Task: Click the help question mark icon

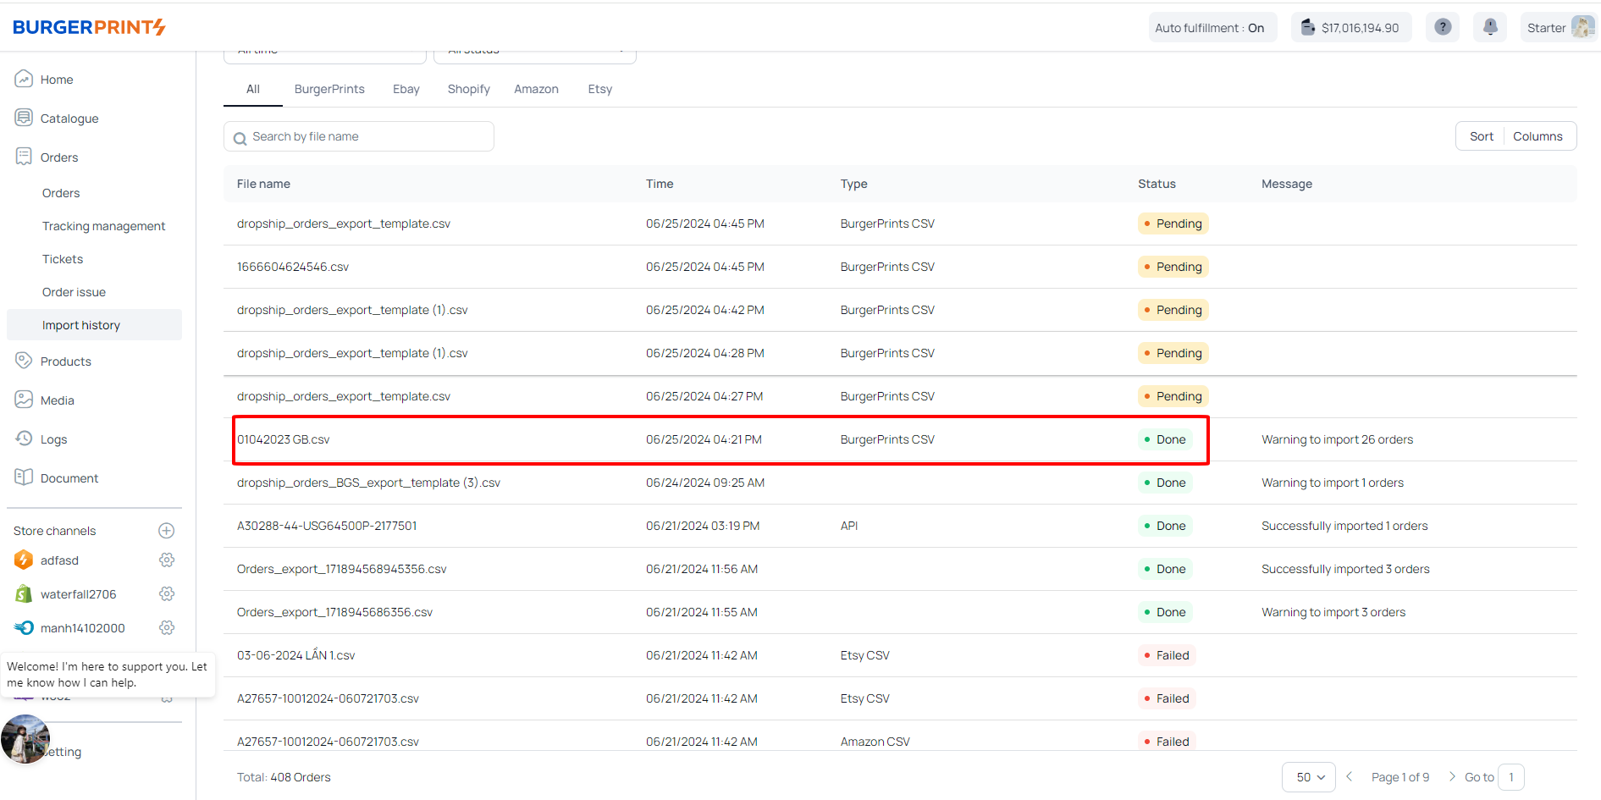Action: coord(1443,27)
